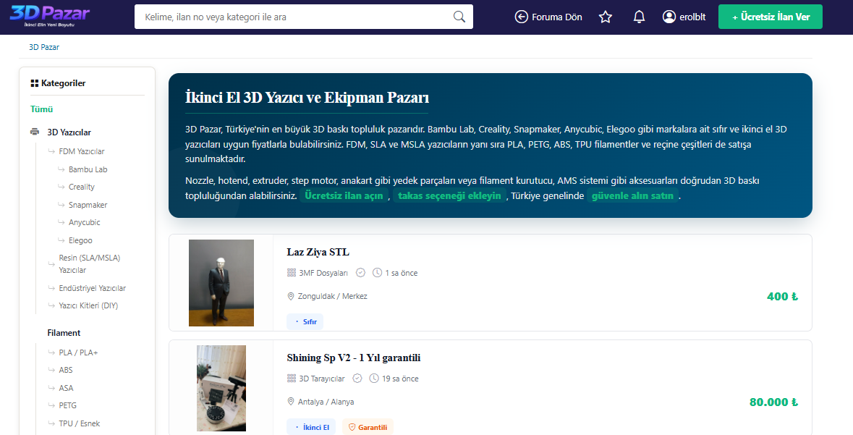The width and height of the screenshot is (853, 435).
Task: Select Snapmaker in categories
Action: (x=88, y=205)
